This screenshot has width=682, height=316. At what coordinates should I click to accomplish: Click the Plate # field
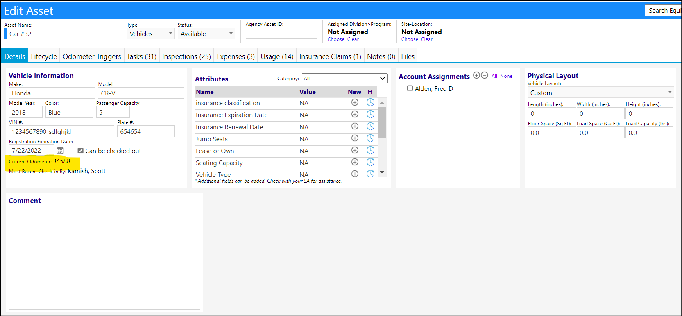click(x=146, y=131)
